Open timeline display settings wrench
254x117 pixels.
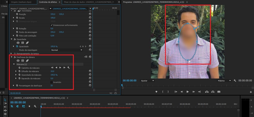[35, 106]
